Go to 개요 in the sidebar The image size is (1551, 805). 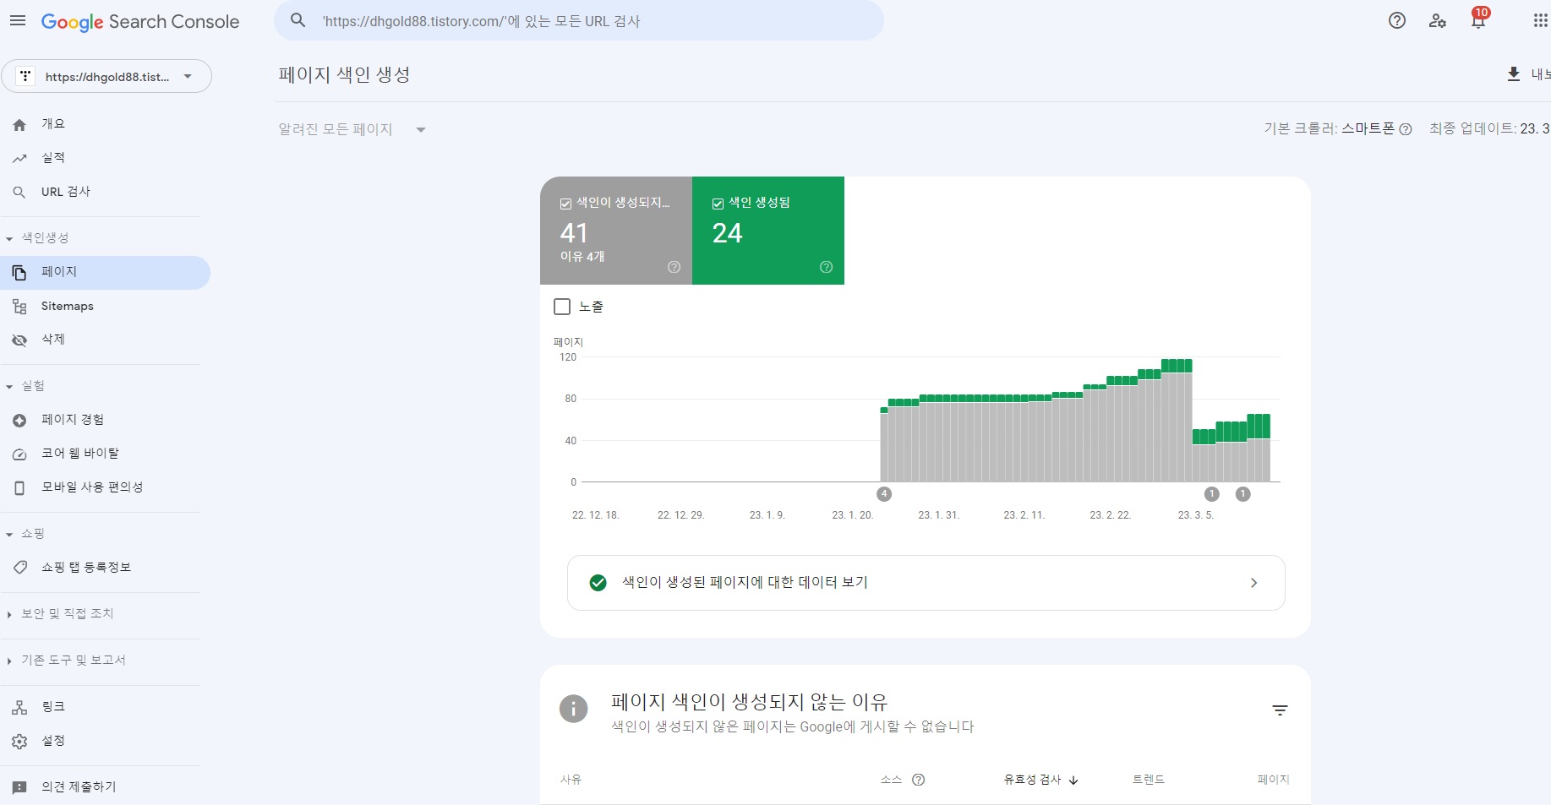click(52, 124)
